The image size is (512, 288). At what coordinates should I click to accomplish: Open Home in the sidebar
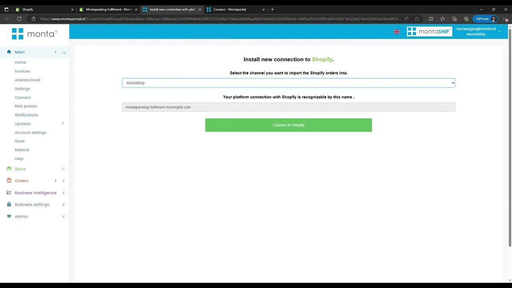pyautogui.click(x=20, y=62)
